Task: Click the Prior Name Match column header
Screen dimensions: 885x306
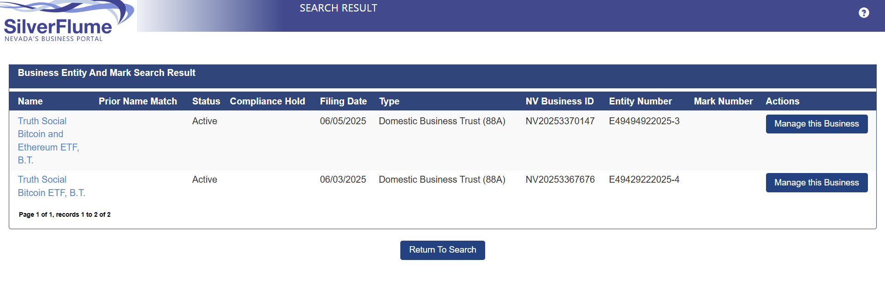Action: point(137,101)
